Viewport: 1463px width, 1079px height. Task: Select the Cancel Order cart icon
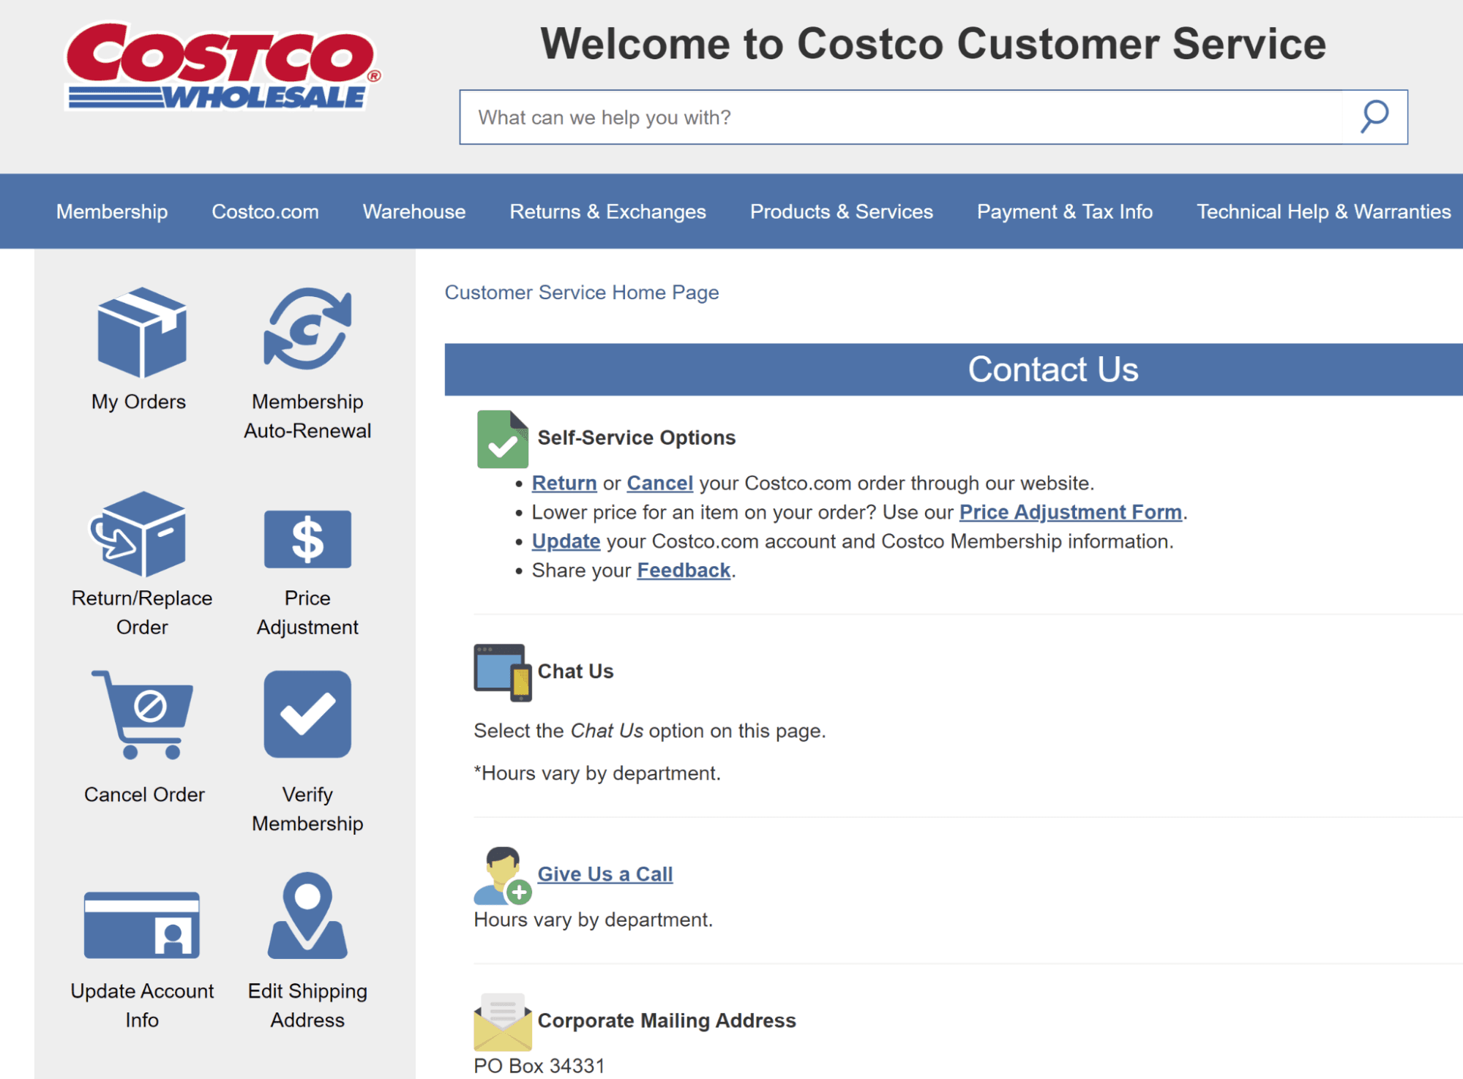(x=141, y=715)
